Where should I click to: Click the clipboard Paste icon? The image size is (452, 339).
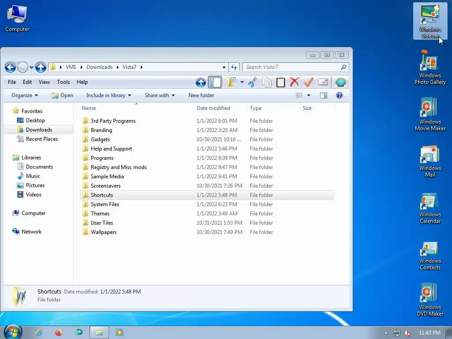(x=280, y=82)
